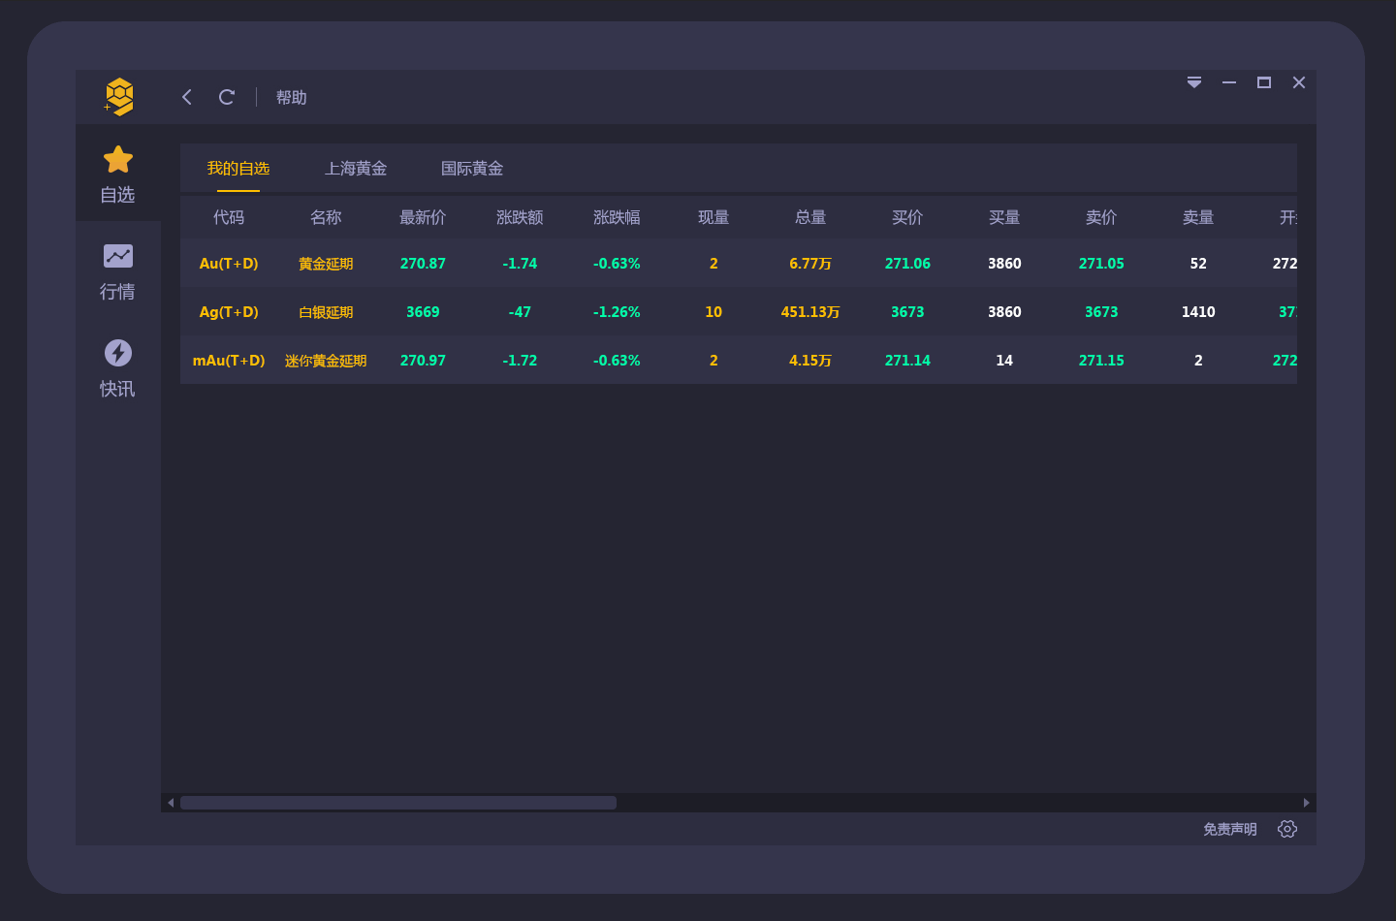Viewport: 1396px width, 921px height.
Task: Switch to the 我的自选 tab
Action: 238,169
